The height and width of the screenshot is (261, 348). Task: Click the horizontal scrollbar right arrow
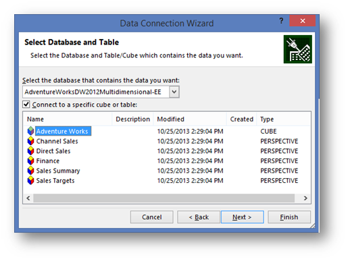click(x=305, y=198)
